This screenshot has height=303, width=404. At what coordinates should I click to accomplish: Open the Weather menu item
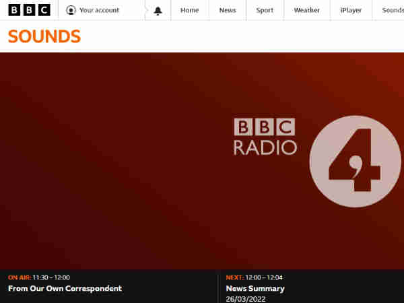306,10
